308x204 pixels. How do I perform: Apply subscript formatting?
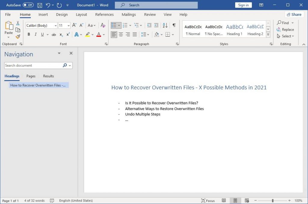click(x=61, y=34)
